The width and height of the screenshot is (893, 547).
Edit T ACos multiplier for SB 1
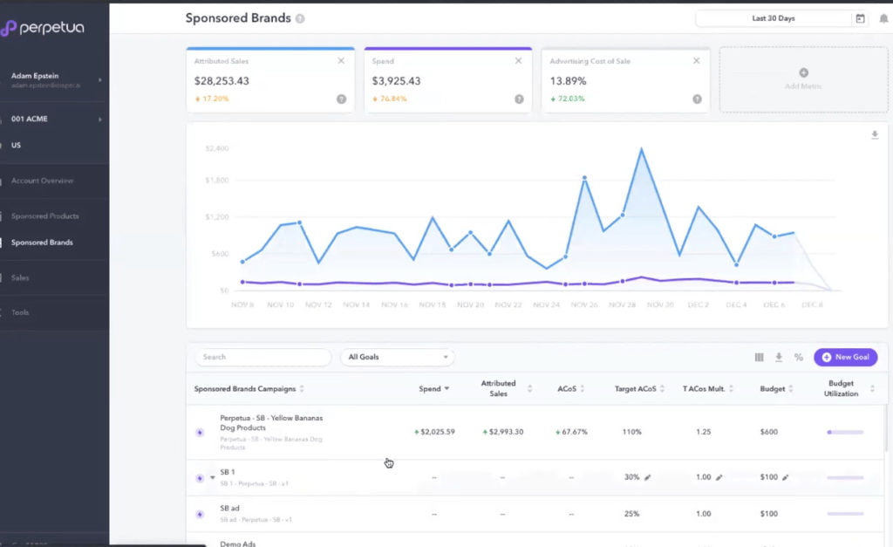(719, 477)
